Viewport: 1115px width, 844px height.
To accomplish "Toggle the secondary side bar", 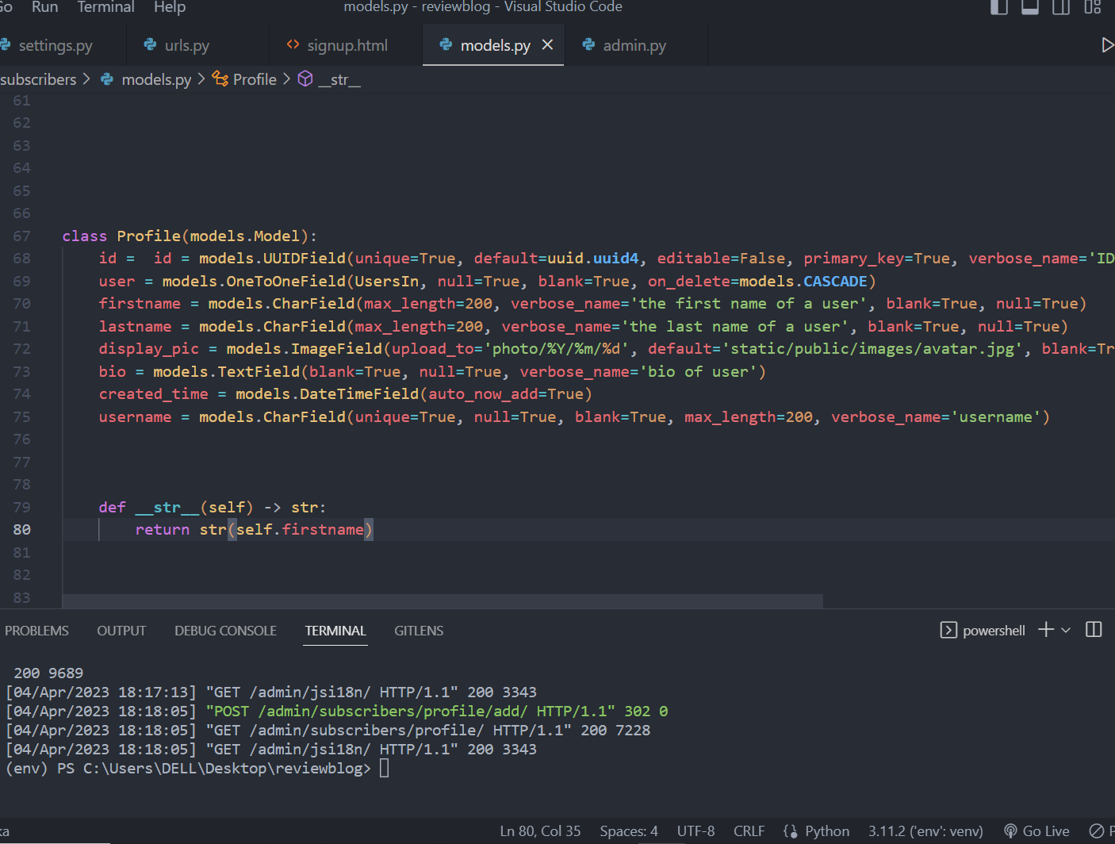I will [x=1061, y=7].
